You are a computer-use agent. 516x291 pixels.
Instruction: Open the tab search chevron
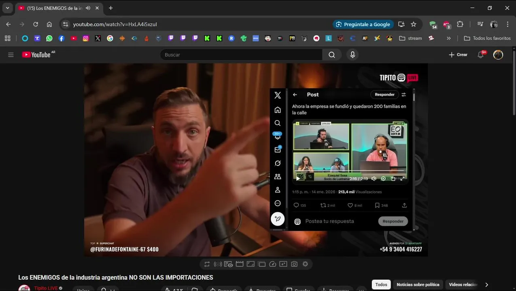click(7, 8)
